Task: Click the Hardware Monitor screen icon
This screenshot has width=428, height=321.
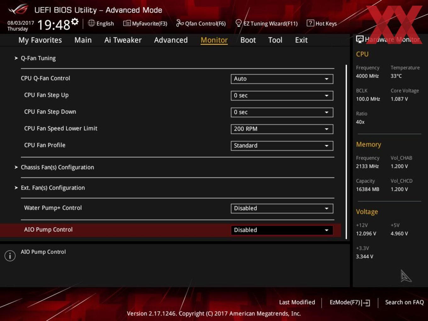Action: click(360, 39)
